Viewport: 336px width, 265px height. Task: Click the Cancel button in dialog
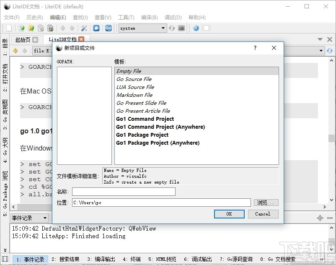point(263,214)
